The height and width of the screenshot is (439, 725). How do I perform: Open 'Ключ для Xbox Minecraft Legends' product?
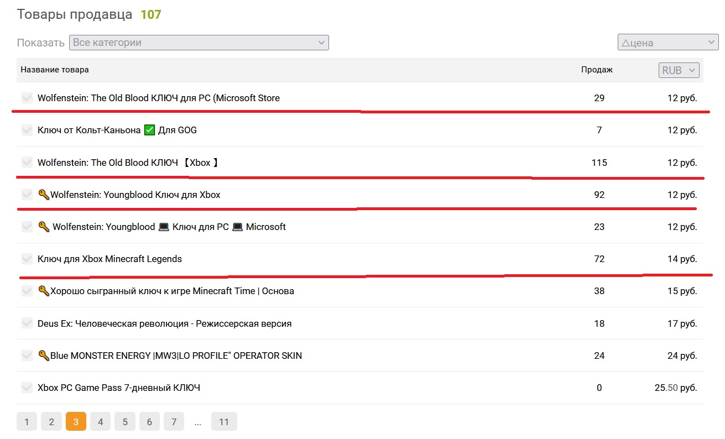[x=109, y=259]
